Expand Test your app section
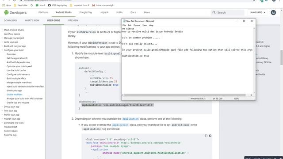This screenshot has width=283, height=159. (2, 111)
